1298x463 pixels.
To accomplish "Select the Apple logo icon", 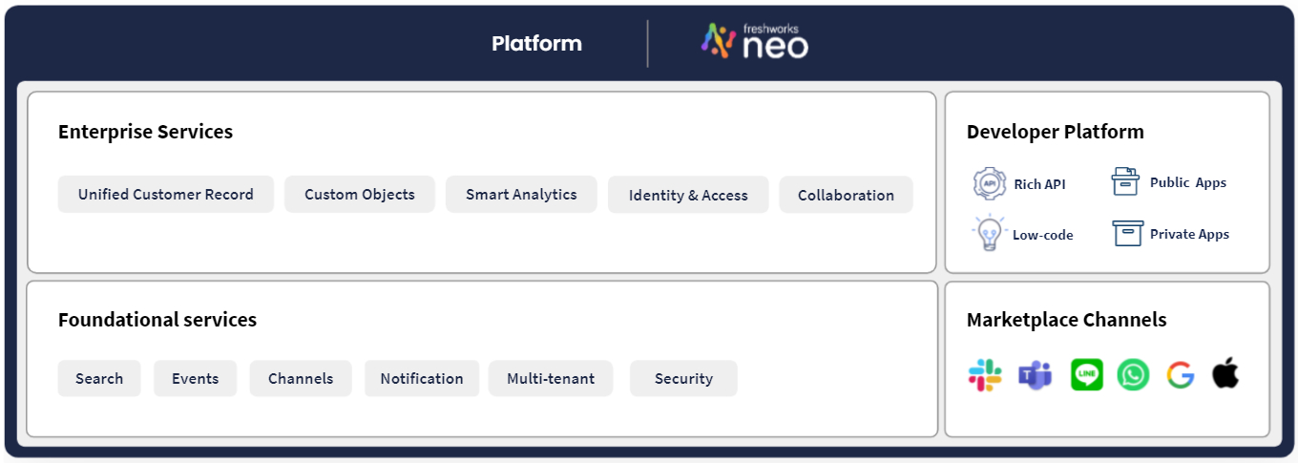I will [1225, 374].
